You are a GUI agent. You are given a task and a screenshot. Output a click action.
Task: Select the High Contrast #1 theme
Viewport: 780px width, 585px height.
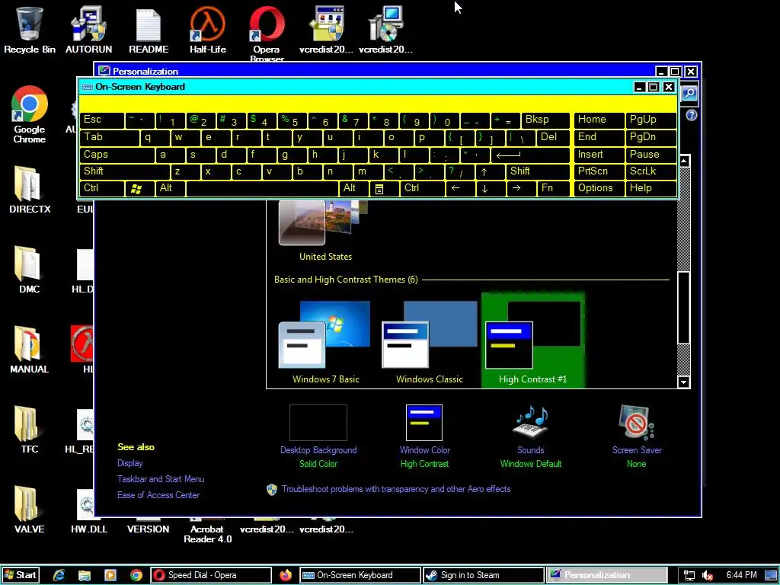532,341
